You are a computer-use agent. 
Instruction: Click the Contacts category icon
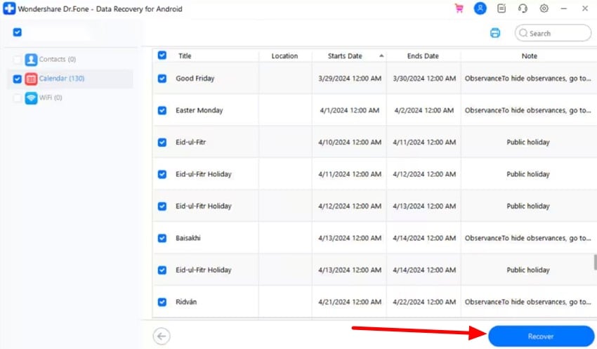coord(31,60)
